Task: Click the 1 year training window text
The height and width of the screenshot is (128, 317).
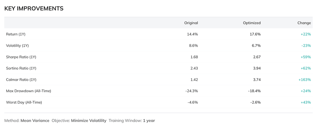Action: coord(149,121)
